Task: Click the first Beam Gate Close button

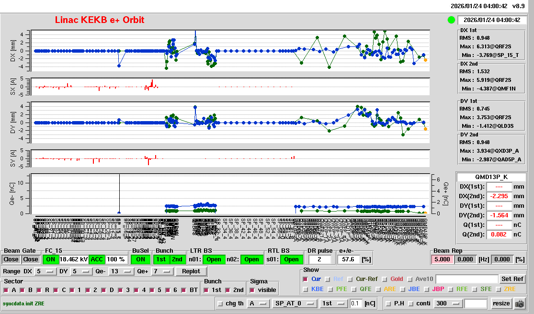Action: pos(11,259)
